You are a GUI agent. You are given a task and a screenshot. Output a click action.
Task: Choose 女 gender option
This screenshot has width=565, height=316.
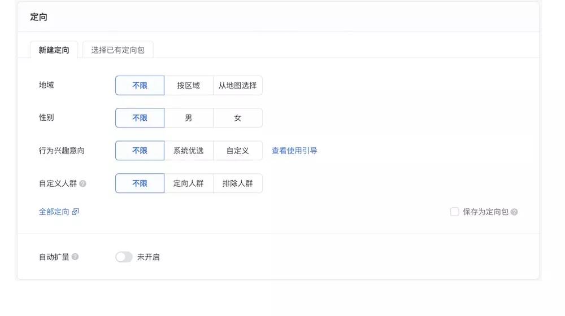point(238,118)
